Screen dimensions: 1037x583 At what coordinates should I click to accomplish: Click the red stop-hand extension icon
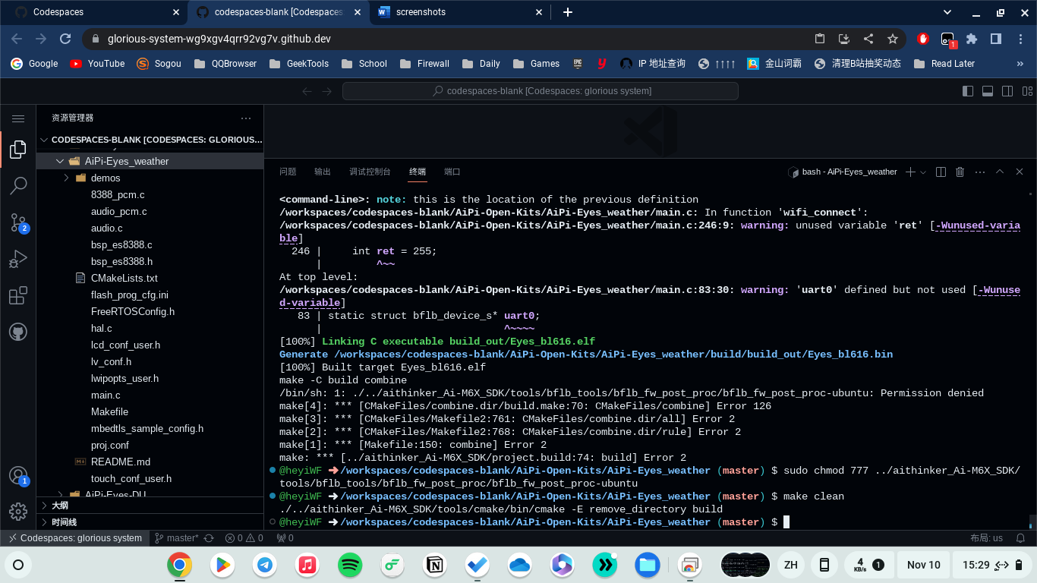923,39
